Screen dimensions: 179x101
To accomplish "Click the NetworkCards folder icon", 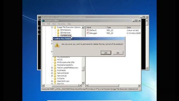I will pyautogui.click(x=55, y=73).
